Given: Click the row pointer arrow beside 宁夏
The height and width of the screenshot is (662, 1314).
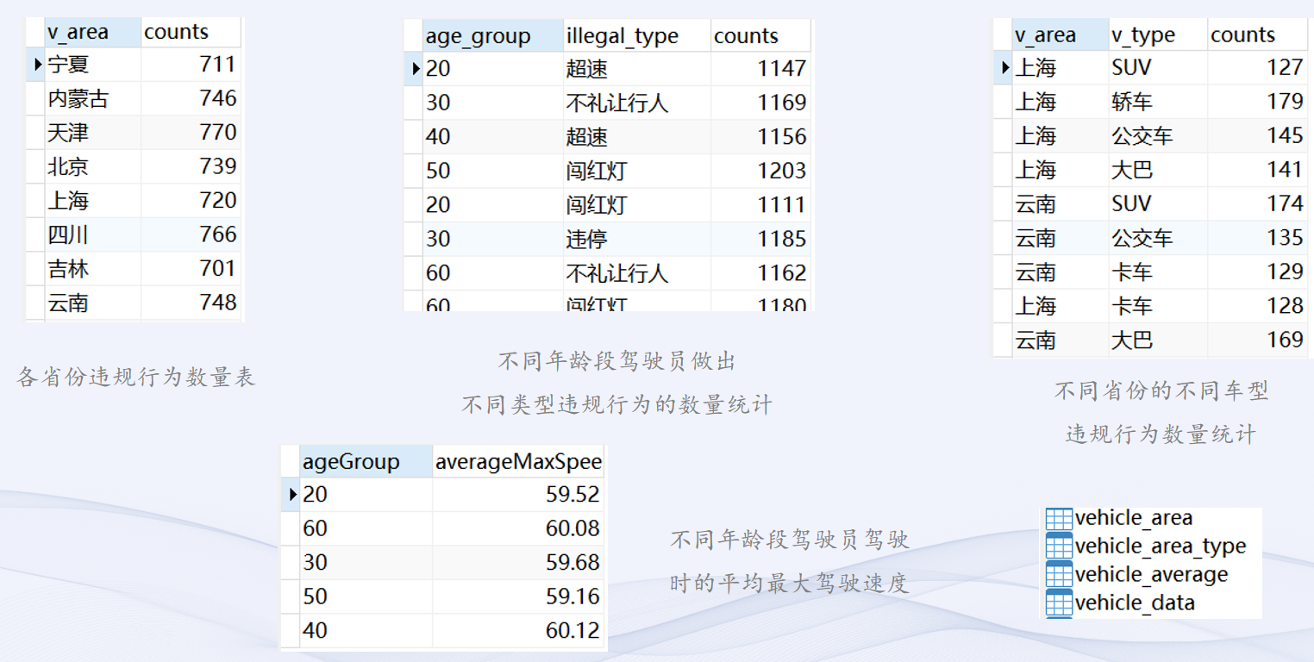Looking at the screenshot, I should [x=37, y=64].
